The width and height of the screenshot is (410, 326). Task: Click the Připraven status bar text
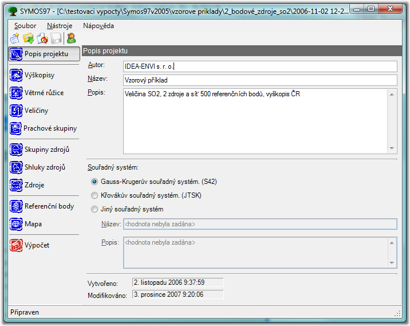(25, 312)
